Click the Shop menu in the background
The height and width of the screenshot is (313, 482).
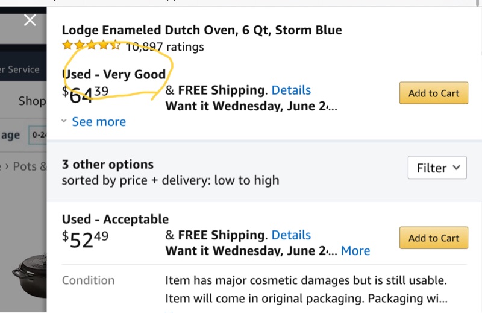32,101
